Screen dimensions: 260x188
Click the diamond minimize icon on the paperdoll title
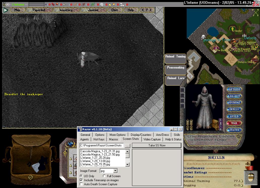pyautogui.click(x=238, y=136)
